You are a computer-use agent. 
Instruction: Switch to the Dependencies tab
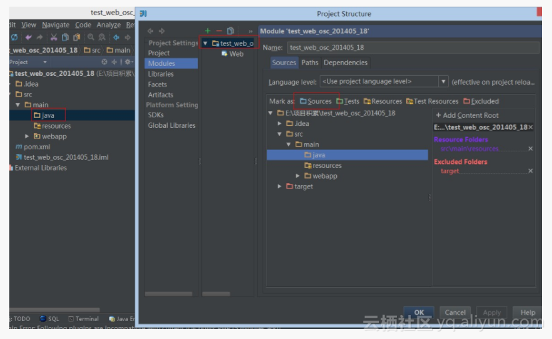coord(346,63)
